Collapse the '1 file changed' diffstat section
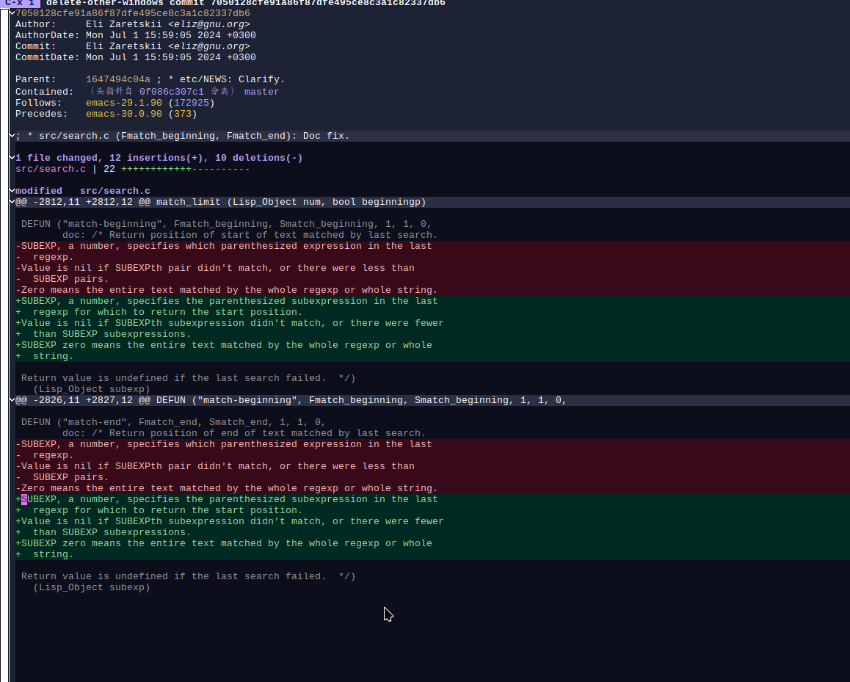Screen dimensions: 850x682 coord(12,158)
